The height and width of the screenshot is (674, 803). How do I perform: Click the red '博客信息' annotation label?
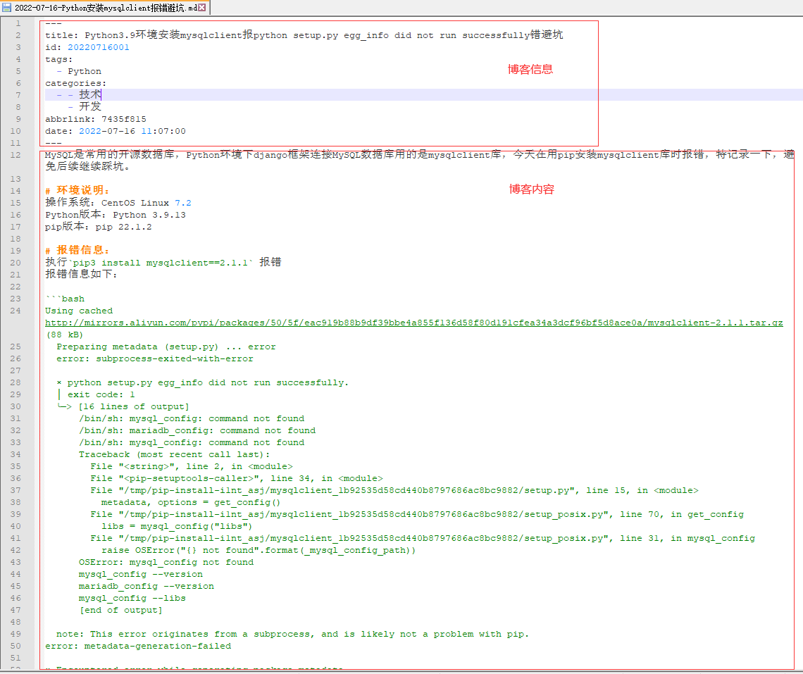pos(530,69)
